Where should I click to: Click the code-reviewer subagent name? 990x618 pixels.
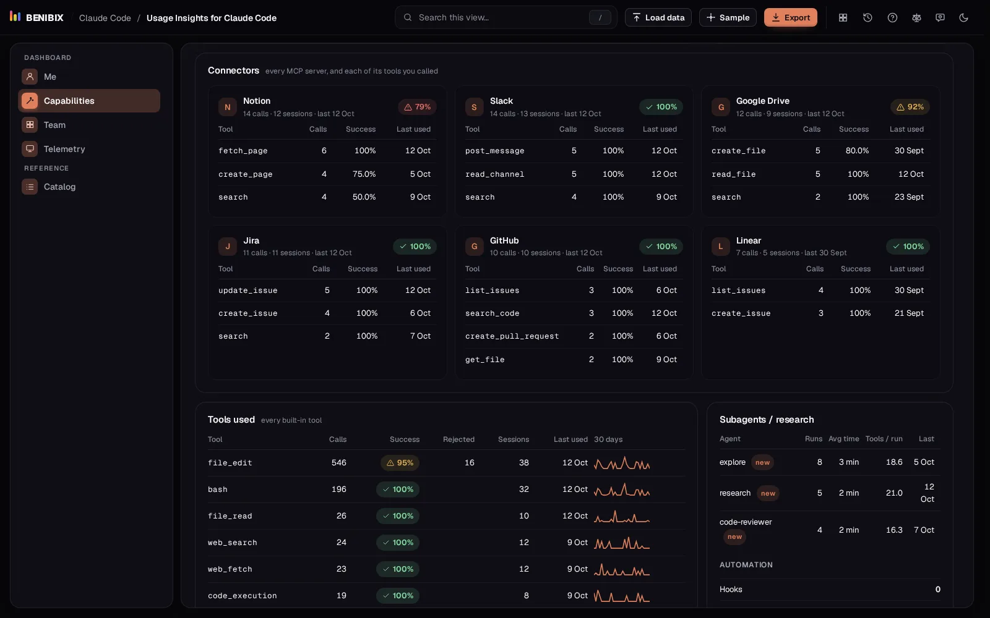[746, 522]
